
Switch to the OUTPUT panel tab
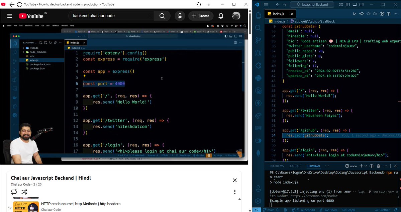(x=295, y=166)
